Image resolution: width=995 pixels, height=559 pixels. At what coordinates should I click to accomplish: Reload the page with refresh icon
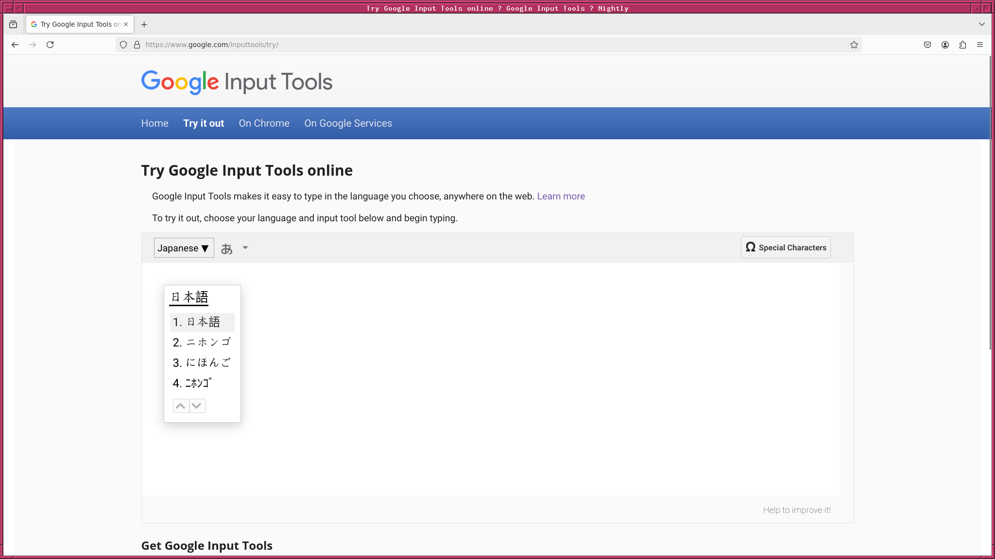pos(50,45)
